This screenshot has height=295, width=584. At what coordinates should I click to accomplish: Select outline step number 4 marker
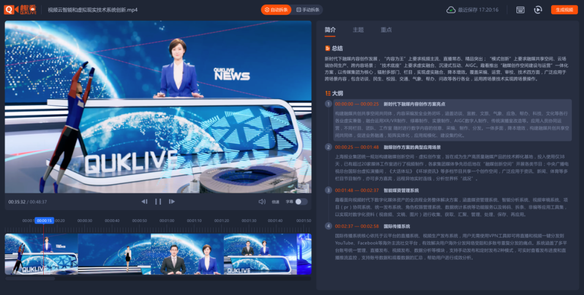328,226
